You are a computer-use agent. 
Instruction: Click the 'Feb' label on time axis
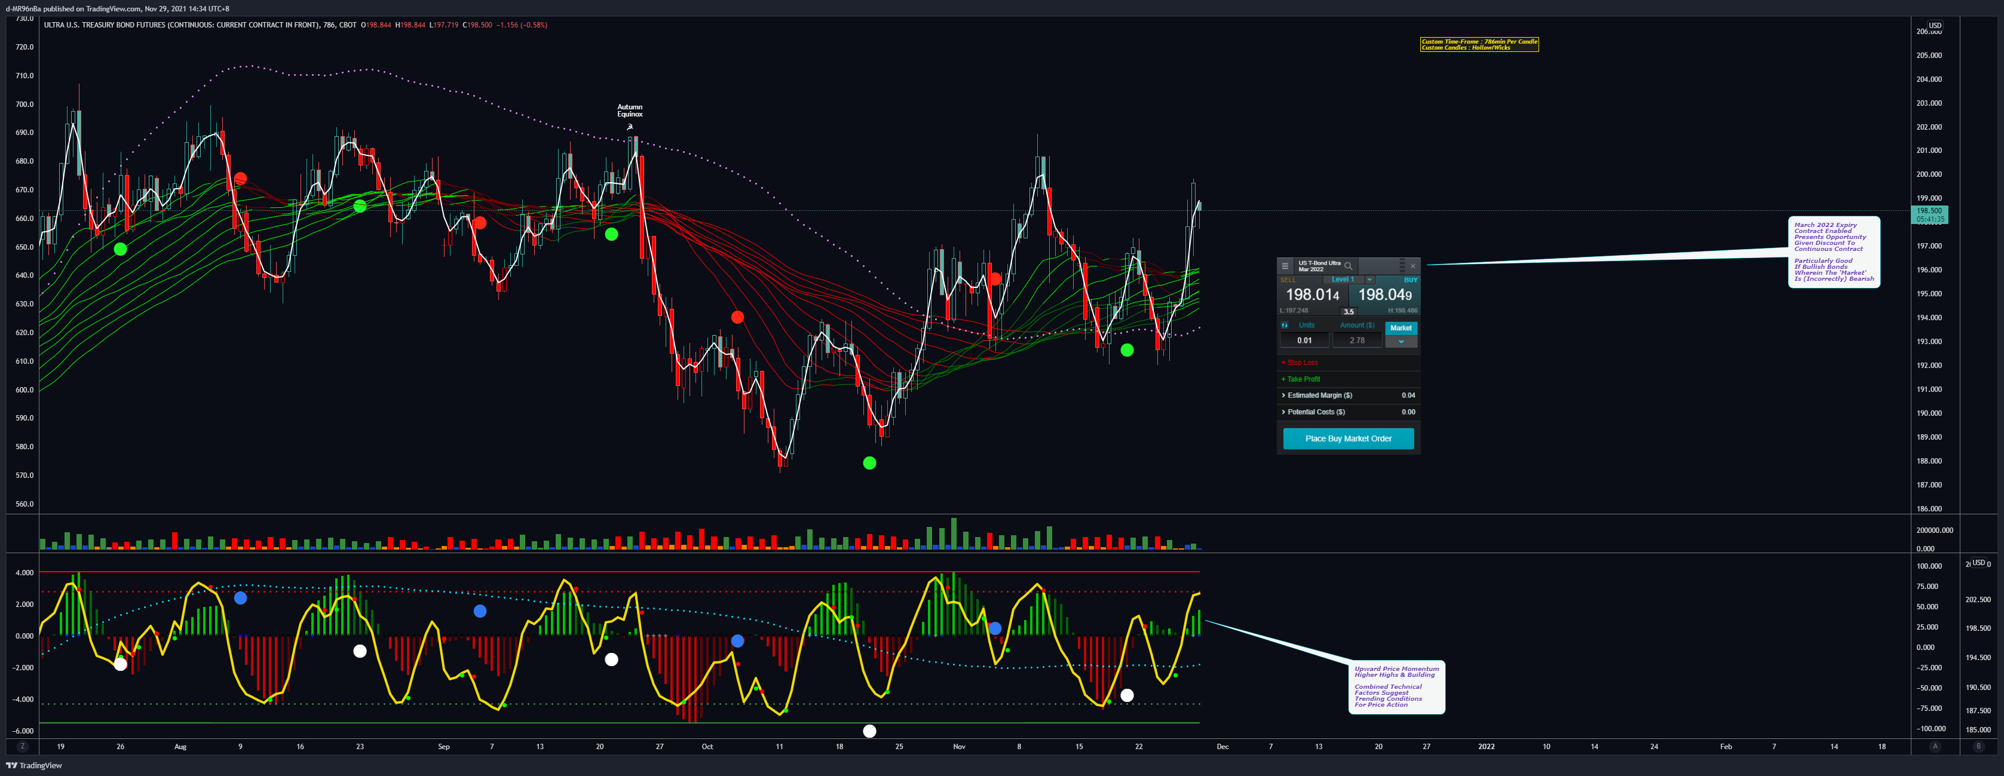click(x=1726, y=747)
